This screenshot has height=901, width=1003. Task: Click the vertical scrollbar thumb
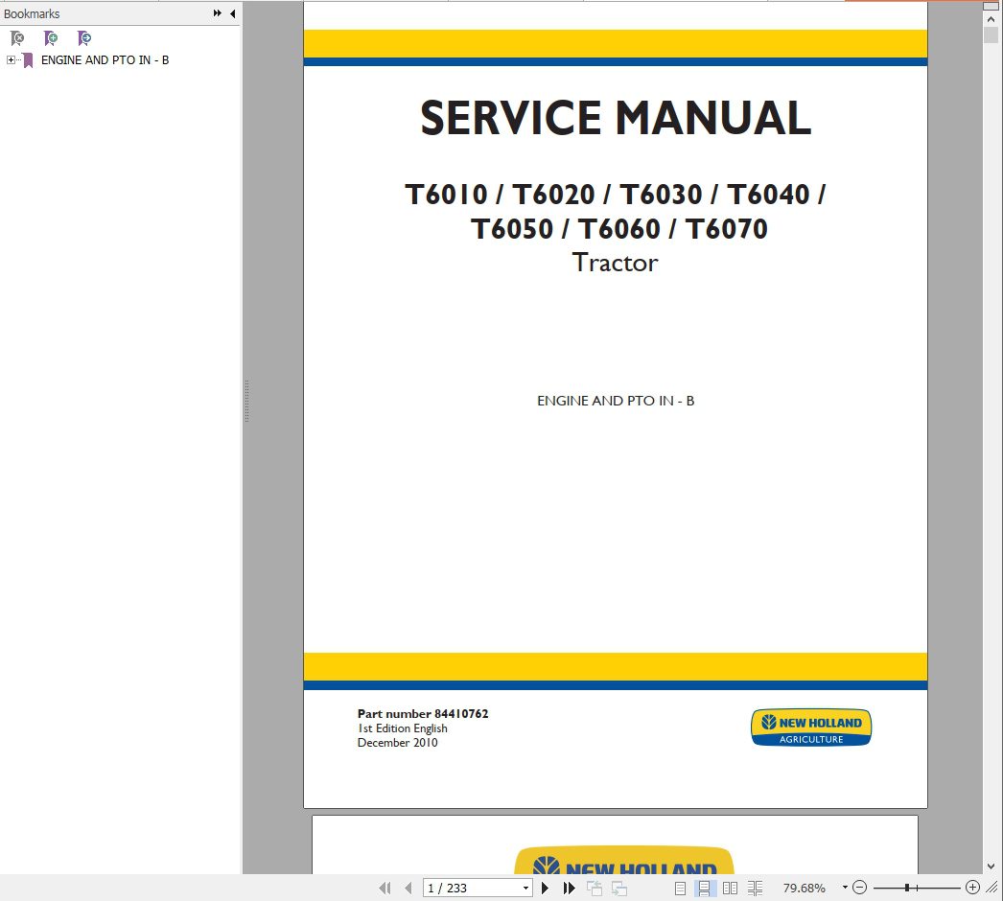991,35
